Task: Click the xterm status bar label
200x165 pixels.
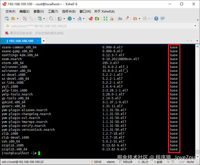Action: click(x=110, y=162)
